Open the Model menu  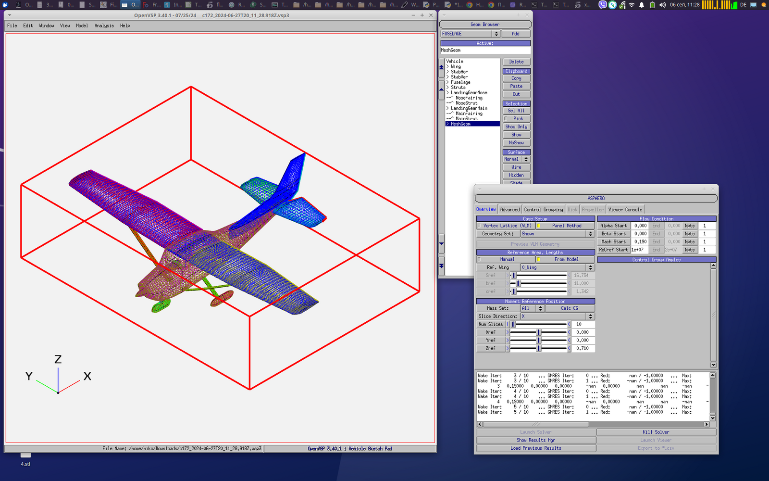click(x=82, y=26)
